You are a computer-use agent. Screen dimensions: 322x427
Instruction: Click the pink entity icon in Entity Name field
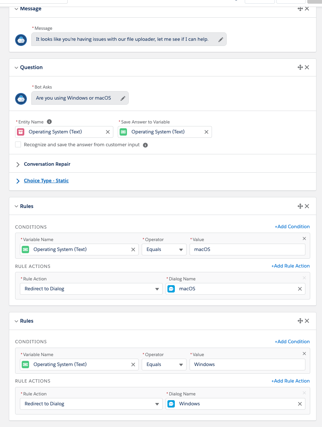tap(21, 132)
